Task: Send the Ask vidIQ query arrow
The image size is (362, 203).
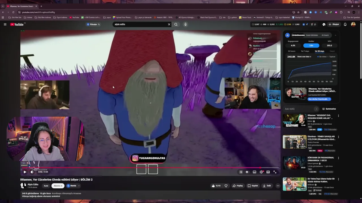Action: [316, 109]
